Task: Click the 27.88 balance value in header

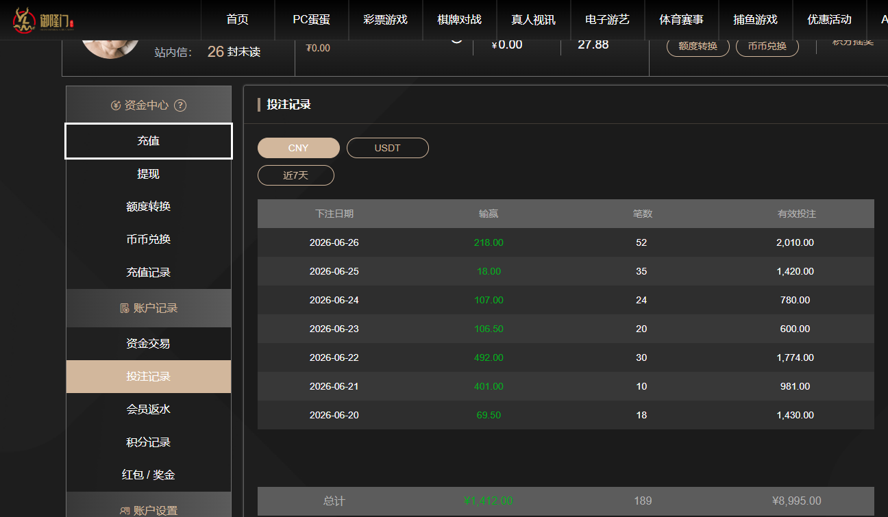Action: click(593, 45)
